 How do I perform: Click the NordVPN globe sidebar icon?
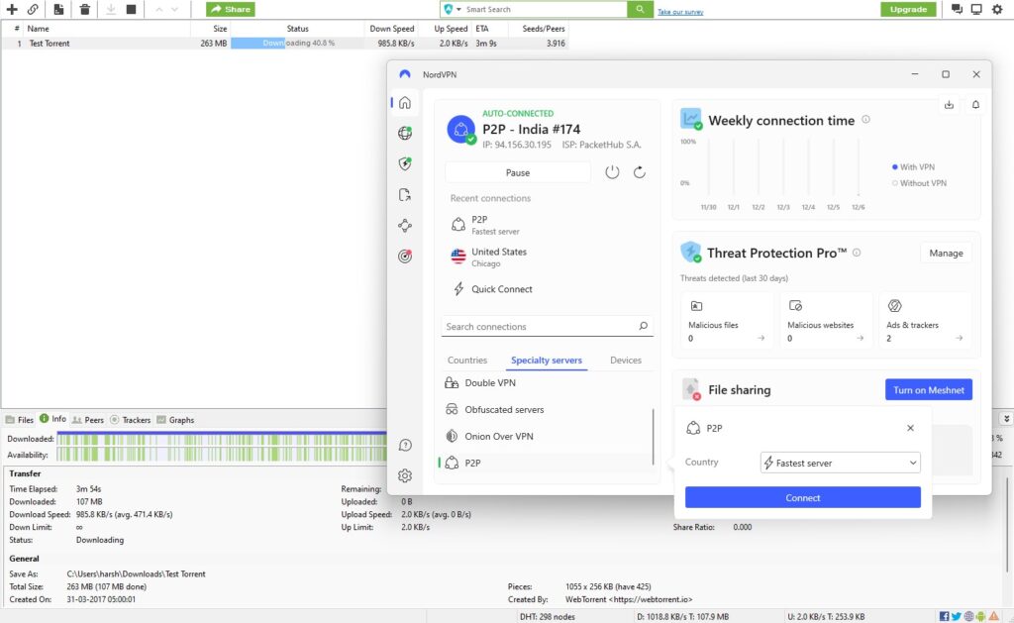point(404,133)
